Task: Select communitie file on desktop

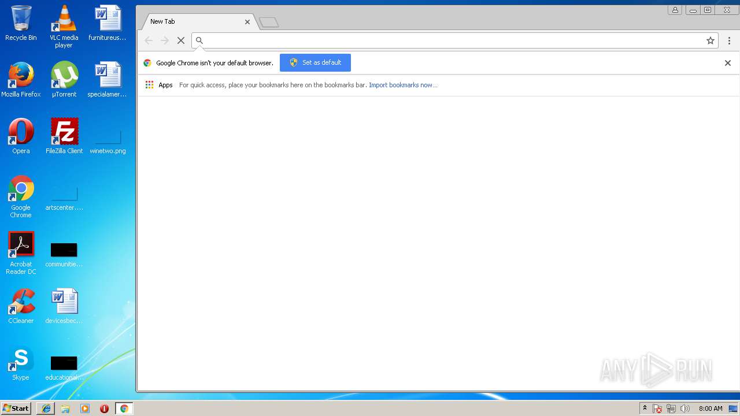Action: click(64, 255)
